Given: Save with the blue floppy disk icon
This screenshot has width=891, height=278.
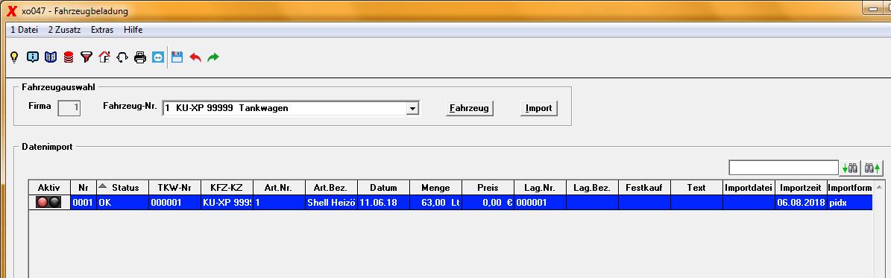Looking at the screenshot, I should 177,57.
